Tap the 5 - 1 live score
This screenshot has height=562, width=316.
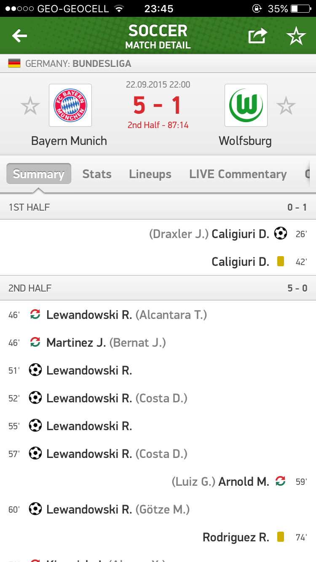click(158, 105)
